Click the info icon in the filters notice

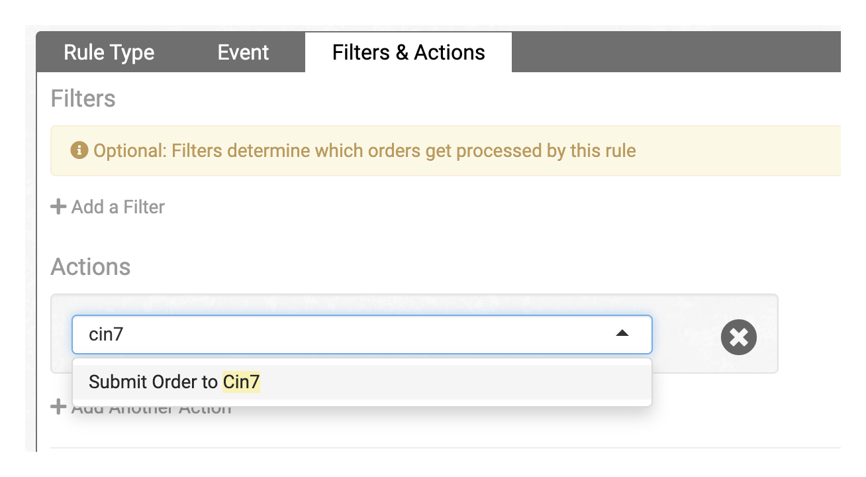click(79, 151)
